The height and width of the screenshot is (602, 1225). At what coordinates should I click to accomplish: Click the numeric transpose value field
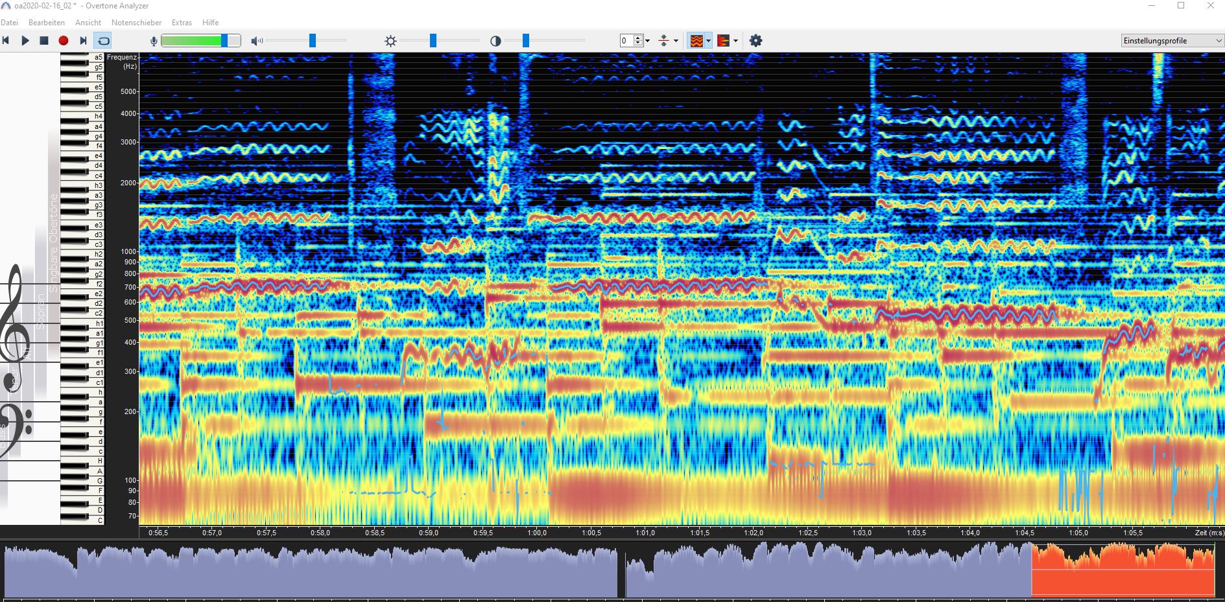click(626, 41)
